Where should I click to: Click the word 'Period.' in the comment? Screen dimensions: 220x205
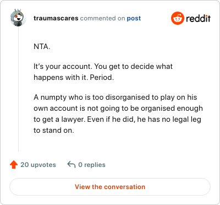(x=102, y=77)
